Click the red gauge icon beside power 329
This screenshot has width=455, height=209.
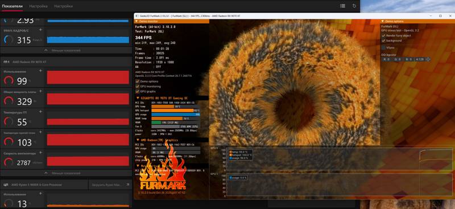click(x=9, y=101)
